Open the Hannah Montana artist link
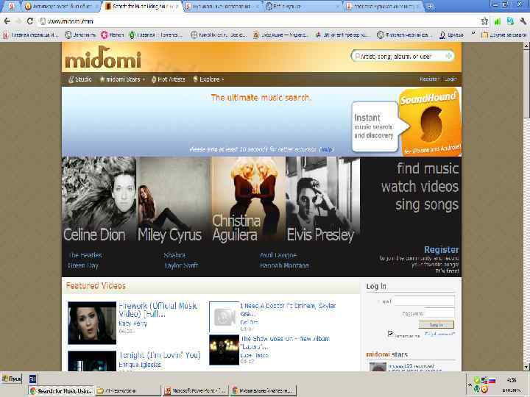 point(284,265)
